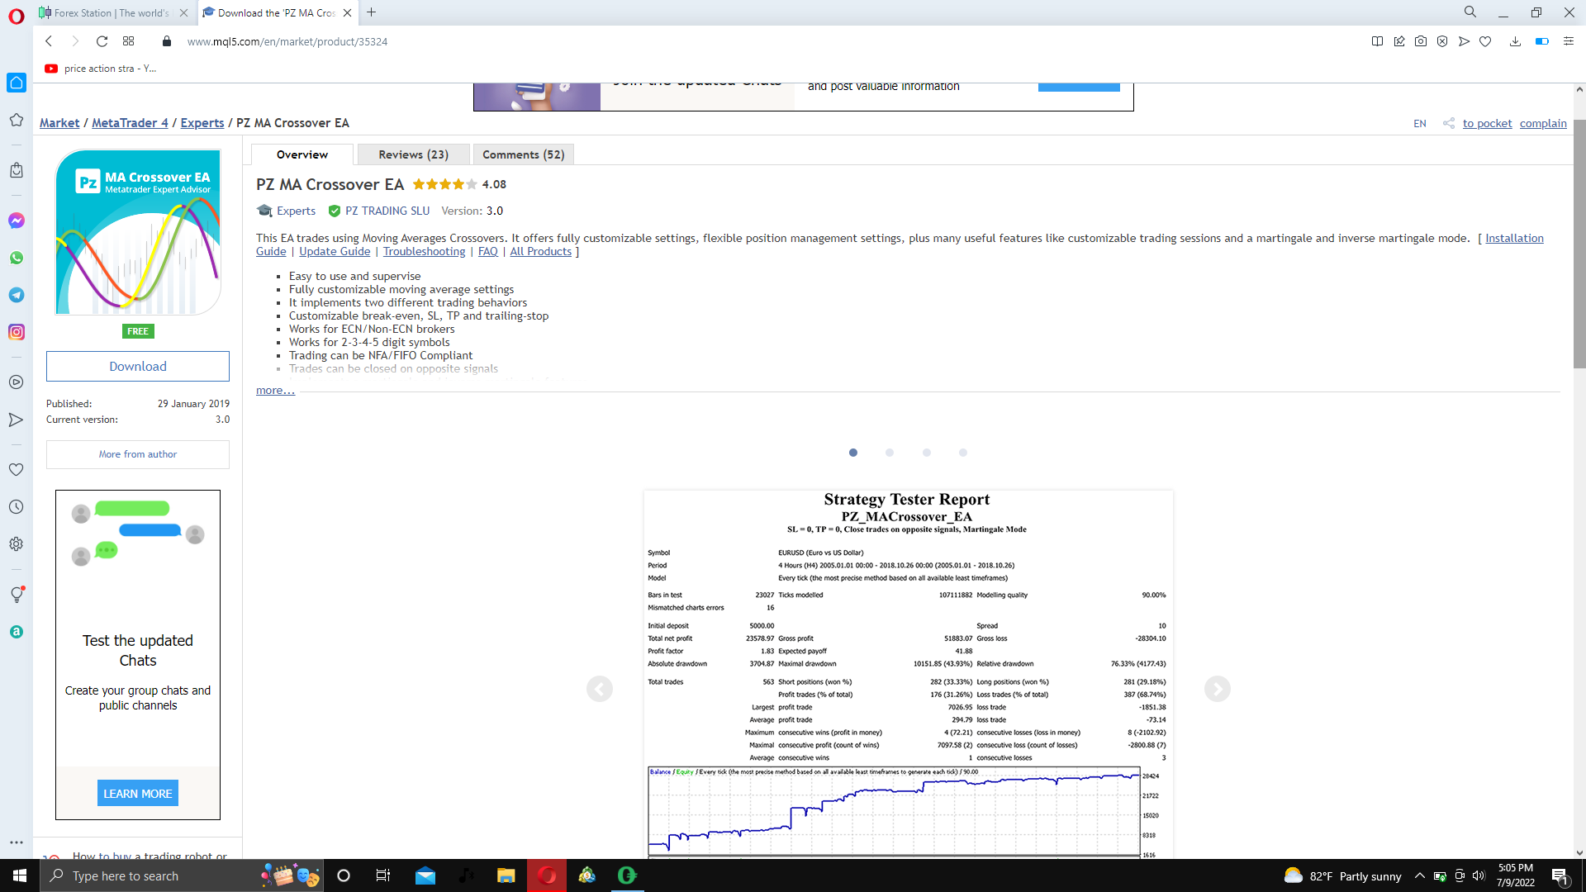Show next screenshot with right arrow
The width and height of the screenshot is (1586, 892).
pos(1217,689)
